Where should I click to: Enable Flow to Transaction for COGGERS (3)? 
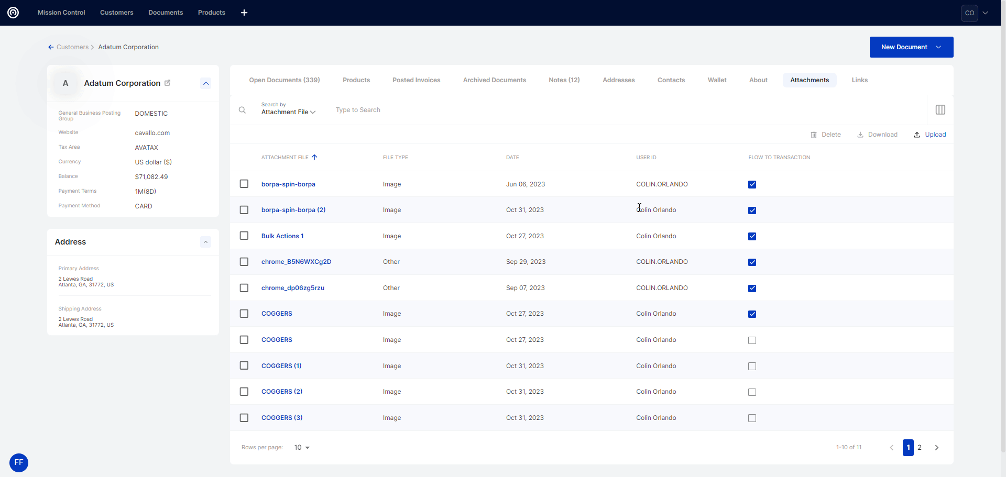coord(752,418)
